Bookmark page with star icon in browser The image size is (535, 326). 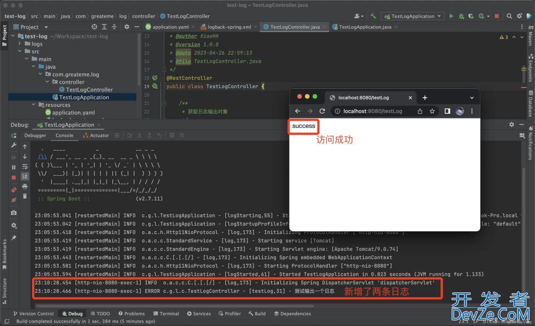[x=432, y=111]
